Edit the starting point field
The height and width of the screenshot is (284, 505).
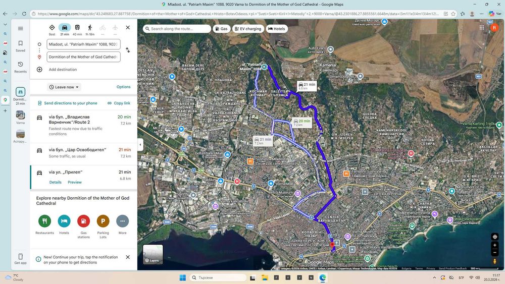(x=83, y=44)
